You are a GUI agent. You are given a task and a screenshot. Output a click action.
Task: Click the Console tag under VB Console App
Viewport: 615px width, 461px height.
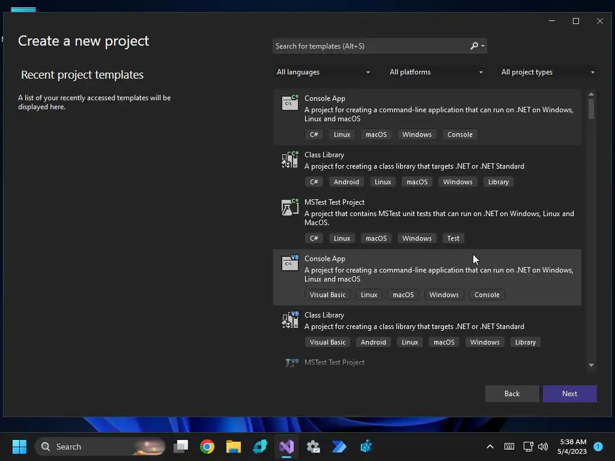pos(486,295)
